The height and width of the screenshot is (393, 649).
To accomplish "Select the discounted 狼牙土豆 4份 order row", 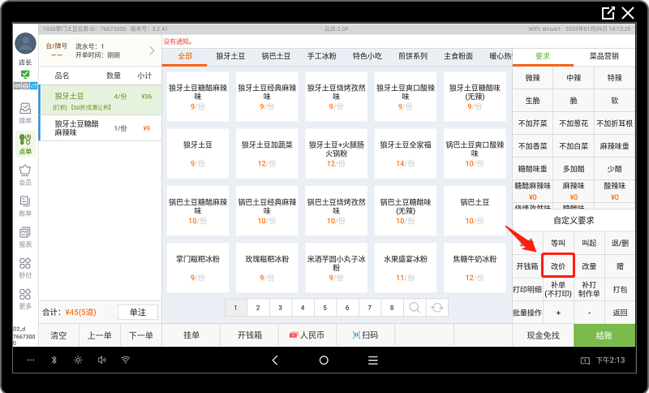I will tap(100, 101).
